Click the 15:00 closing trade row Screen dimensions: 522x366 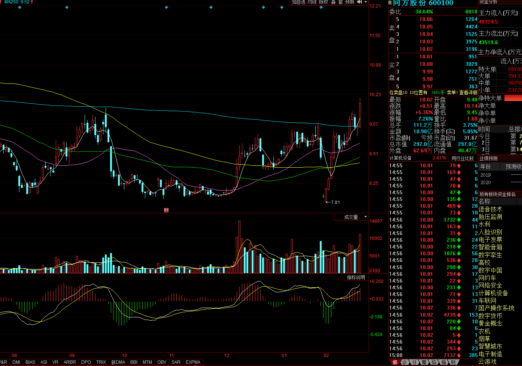coord(433,355)
